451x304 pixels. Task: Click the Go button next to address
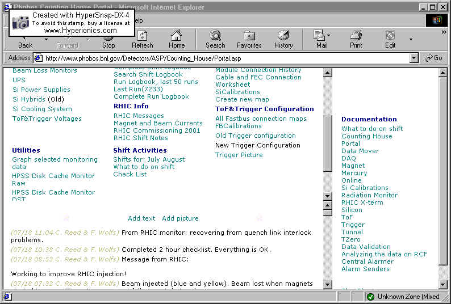[434, 58]
